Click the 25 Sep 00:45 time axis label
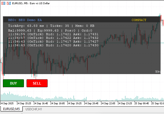The height and width of the screenshot is (114, 164). tap(142, 103)
